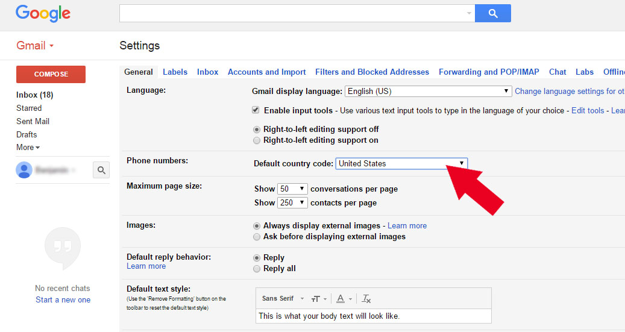625x332 pixels.
Task: Click Change language settings link
Action: [x=570, y=91]
